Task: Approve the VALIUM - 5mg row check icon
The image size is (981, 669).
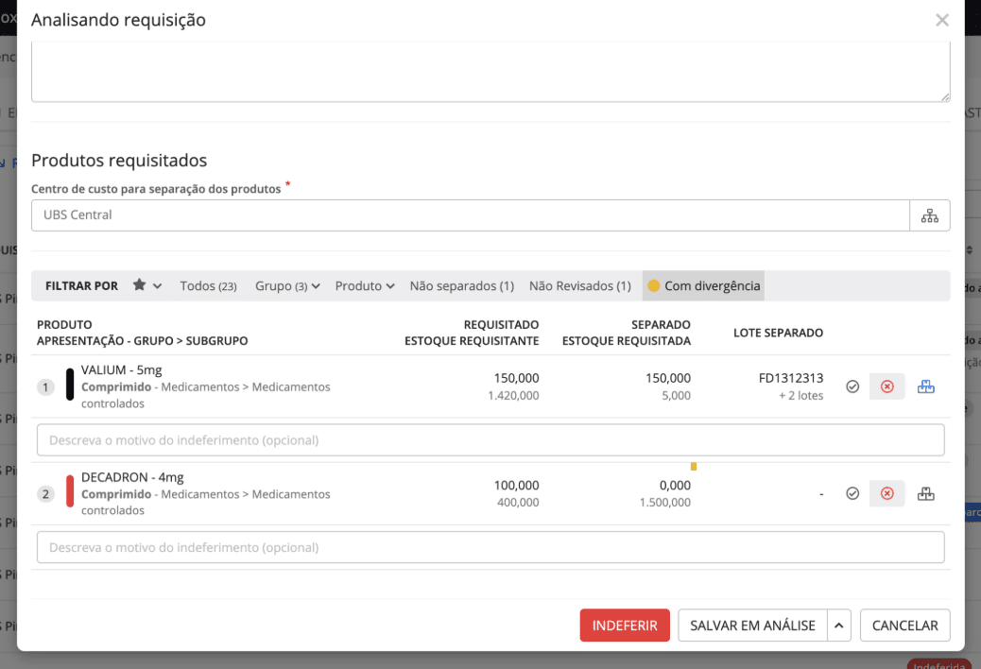Action: point(852,386)
